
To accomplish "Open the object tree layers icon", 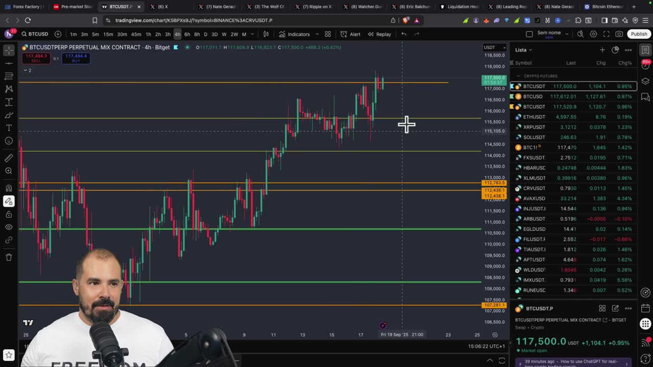I will pyautogui.click(x=645, y=81).
